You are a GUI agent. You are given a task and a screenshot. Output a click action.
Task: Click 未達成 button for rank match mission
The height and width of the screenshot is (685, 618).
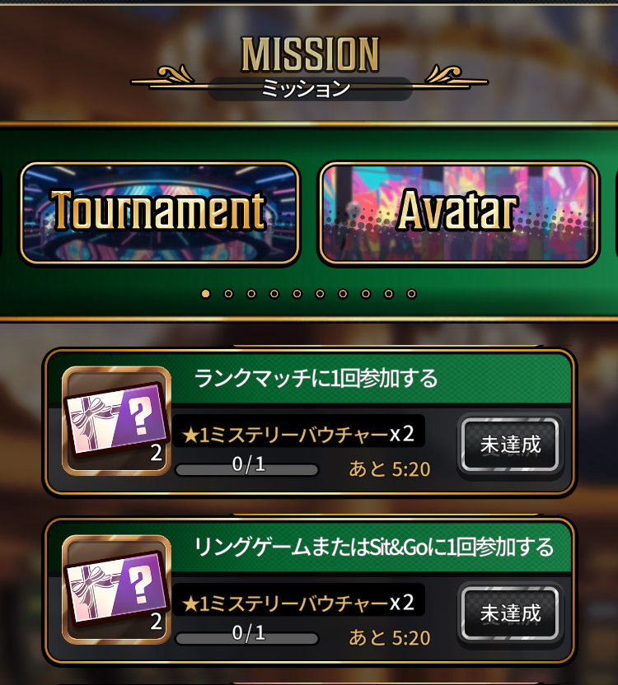tap(510, 445)
